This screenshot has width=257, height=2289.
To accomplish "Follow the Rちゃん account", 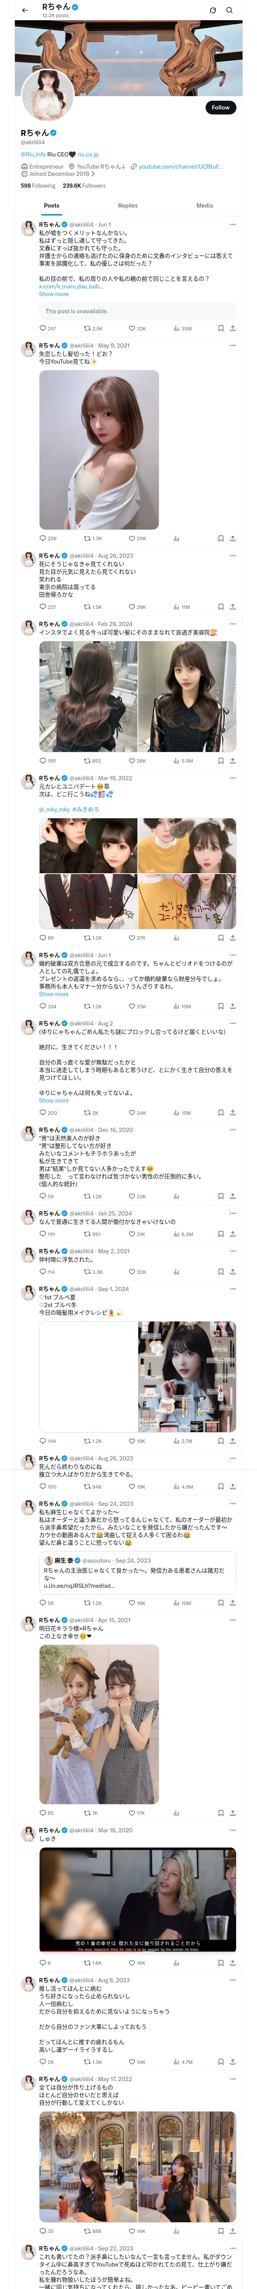I will coord(220,108).
